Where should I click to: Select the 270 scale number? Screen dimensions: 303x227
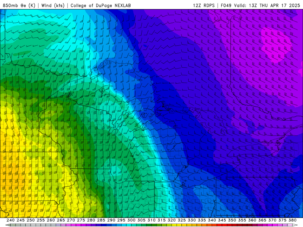(71, 220)
